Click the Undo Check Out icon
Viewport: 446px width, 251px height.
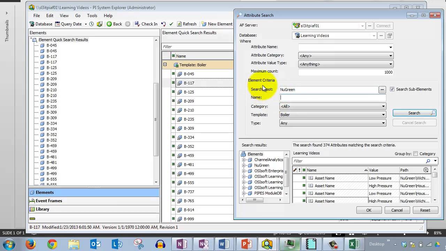[163, 24]
